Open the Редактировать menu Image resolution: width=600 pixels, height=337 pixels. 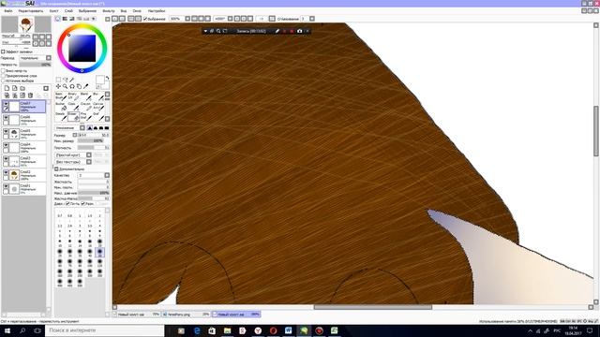31,11
